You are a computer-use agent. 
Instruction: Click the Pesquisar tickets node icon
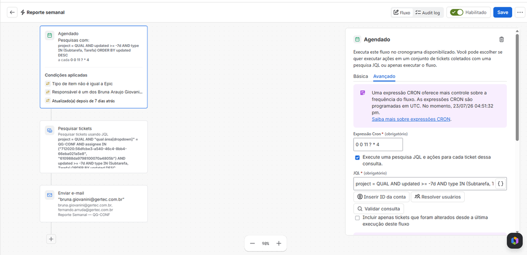click(50, 130)
